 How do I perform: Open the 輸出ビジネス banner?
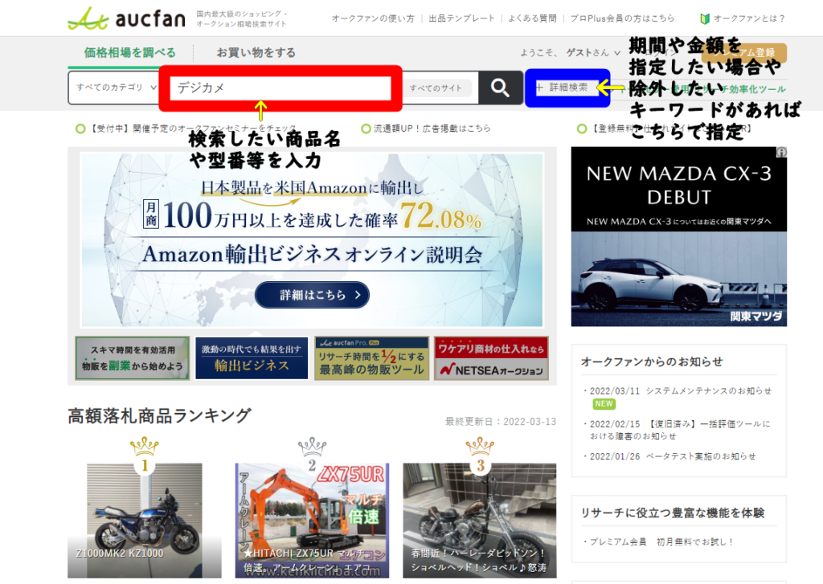pyautogui.click(x=252, y=357)
